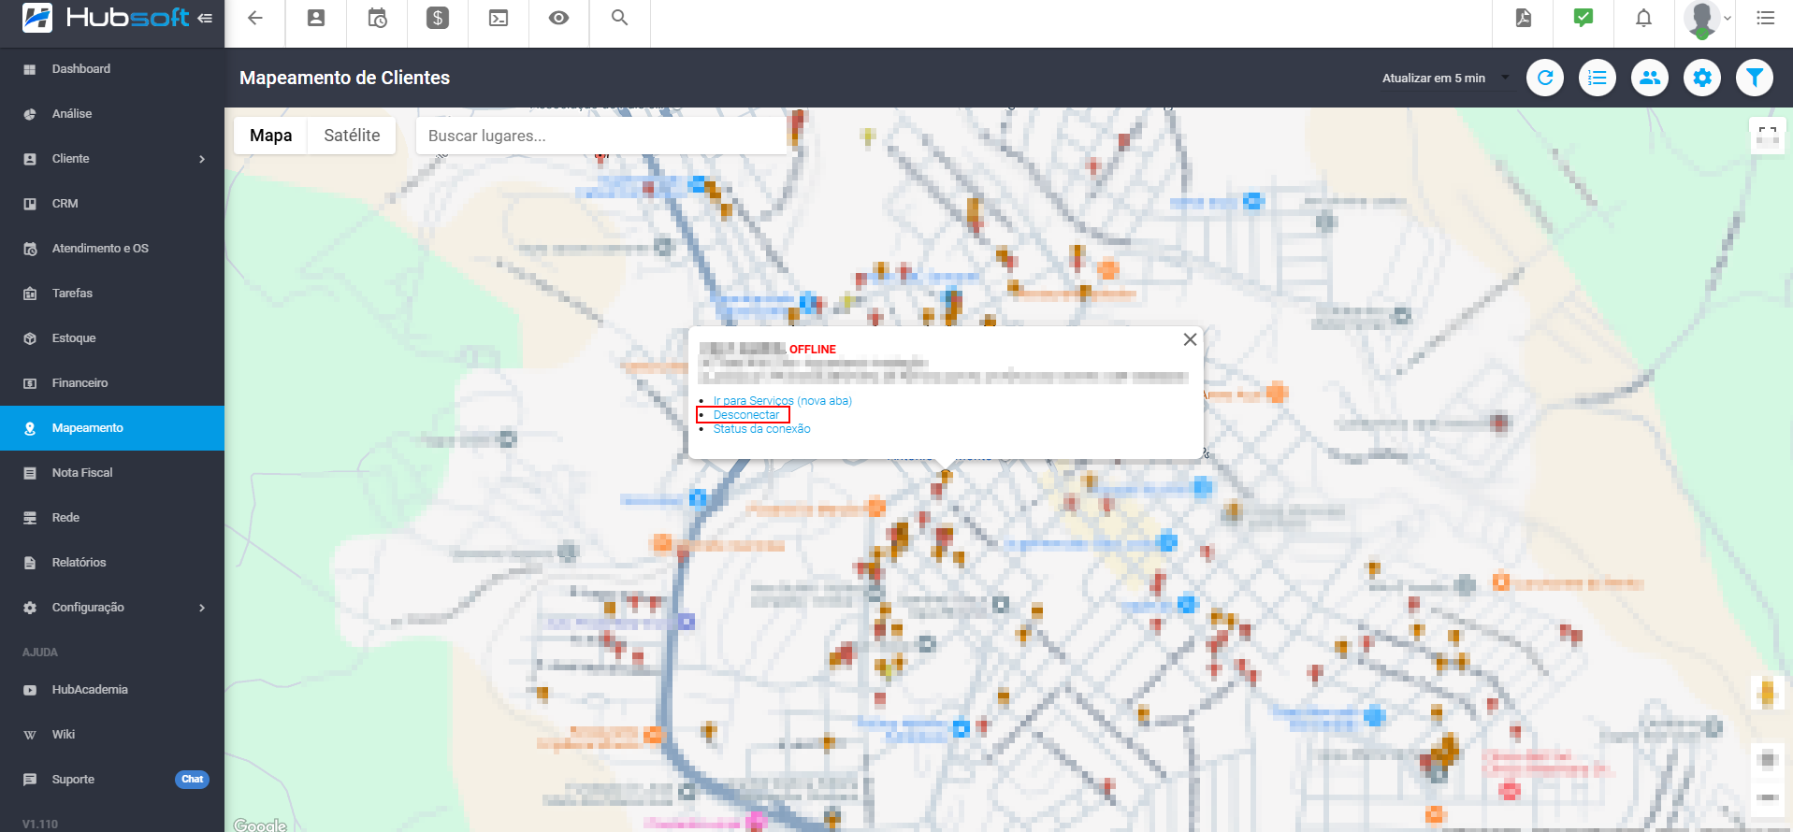This screenshot has height=832, width=1793.
Task: Click the Wiki sidebar W icon
Action: pyautogui.click(x=30, y=735)
